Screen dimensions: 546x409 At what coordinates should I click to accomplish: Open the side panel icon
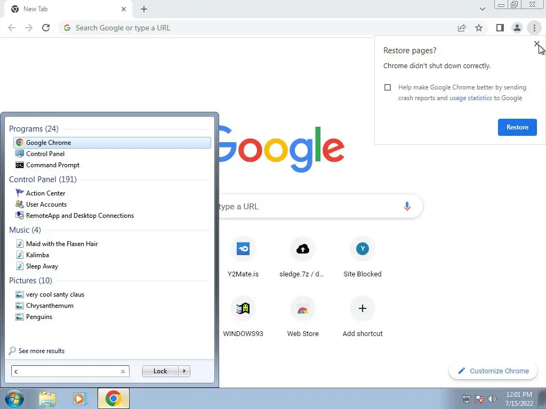500,28
